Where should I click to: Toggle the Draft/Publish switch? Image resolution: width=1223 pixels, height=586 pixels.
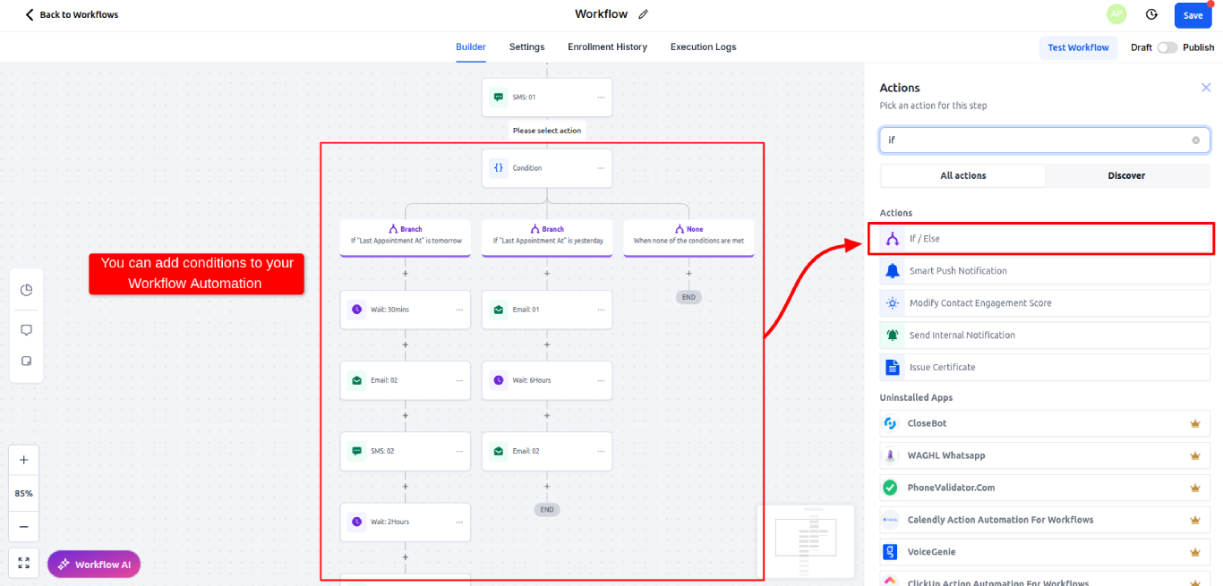[1167, 47]
